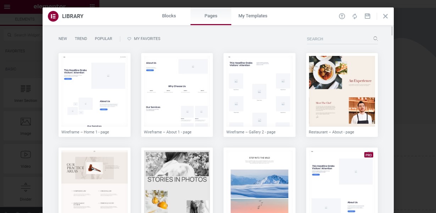Image resolution: width=436 pixels, height=213 pixels.
Task: Click the 'Wireframe – Gallery 2 - page' title
Action: pyautogui.click(x=251, y=132)
